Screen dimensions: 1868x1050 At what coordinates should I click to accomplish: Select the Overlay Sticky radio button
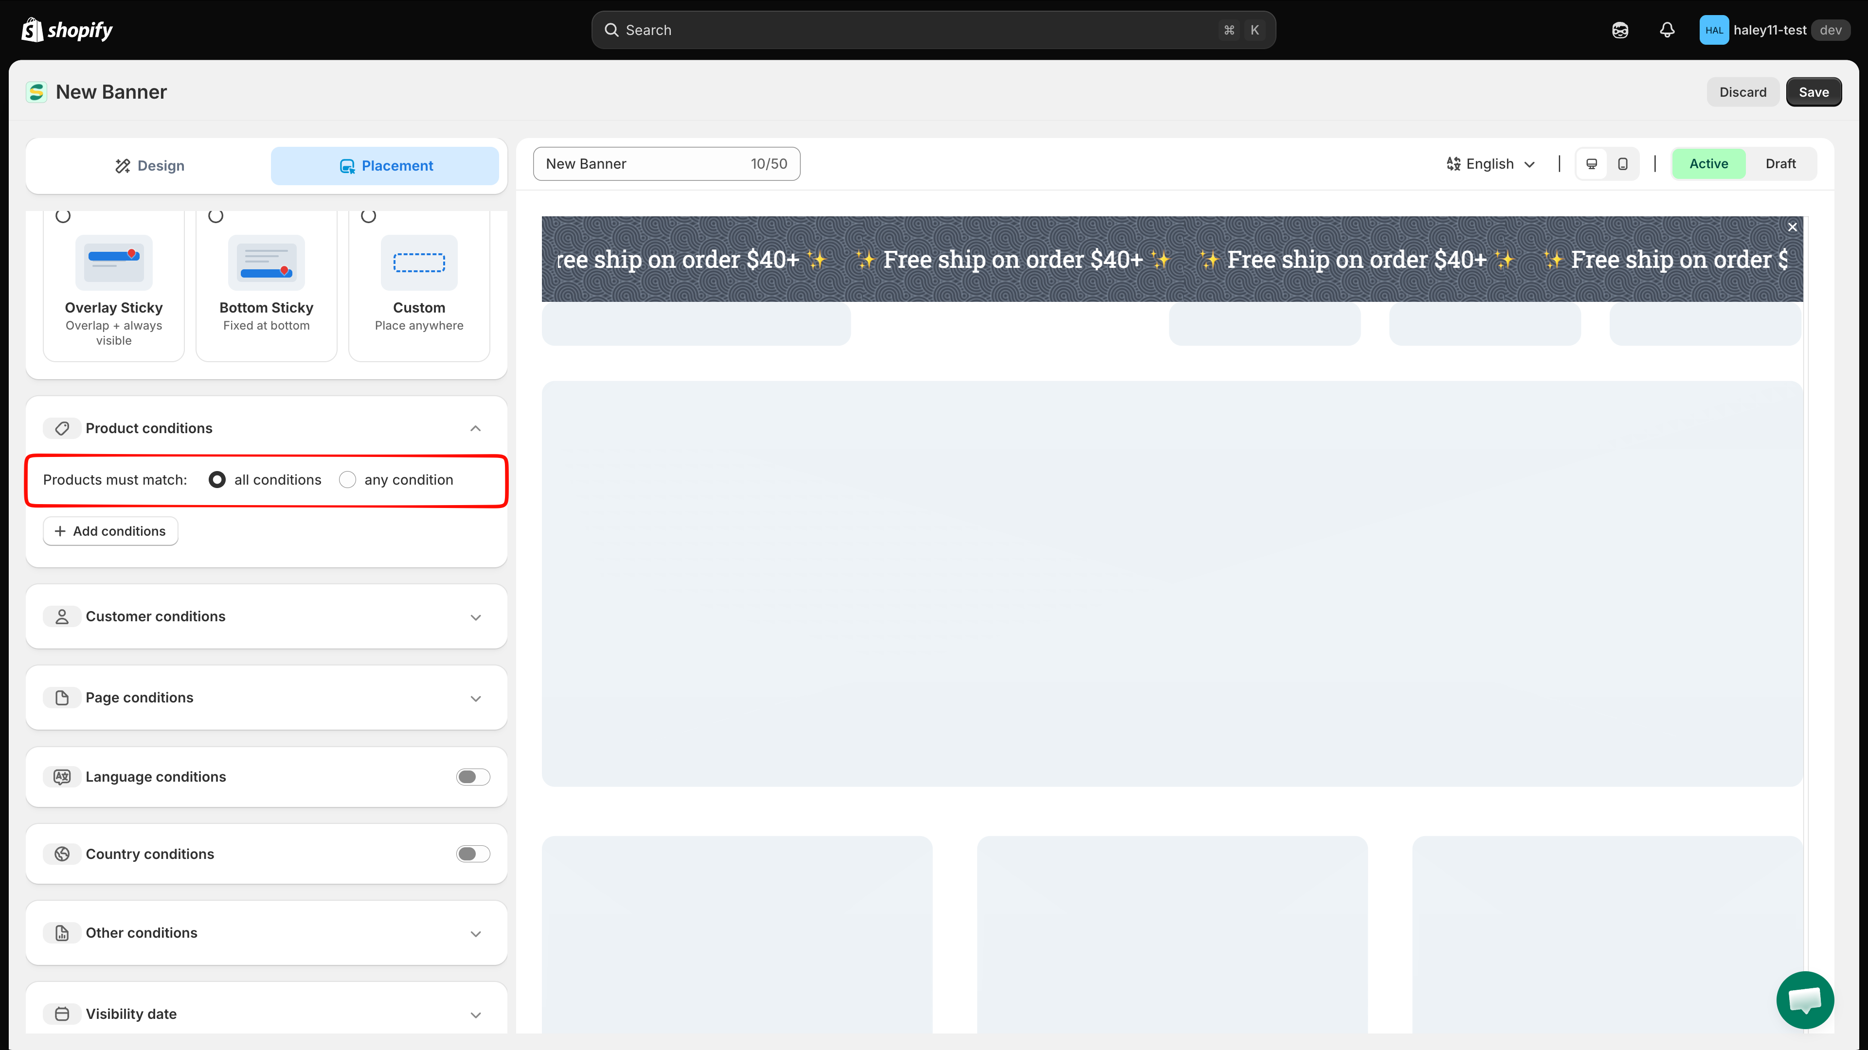tap(63, 216)
